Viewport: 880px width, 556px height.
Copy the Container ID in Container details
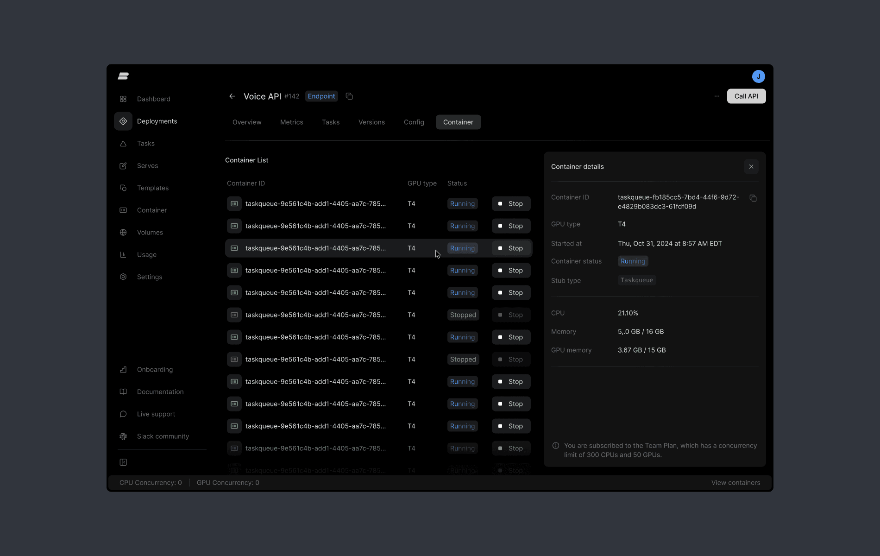point(753,198)
